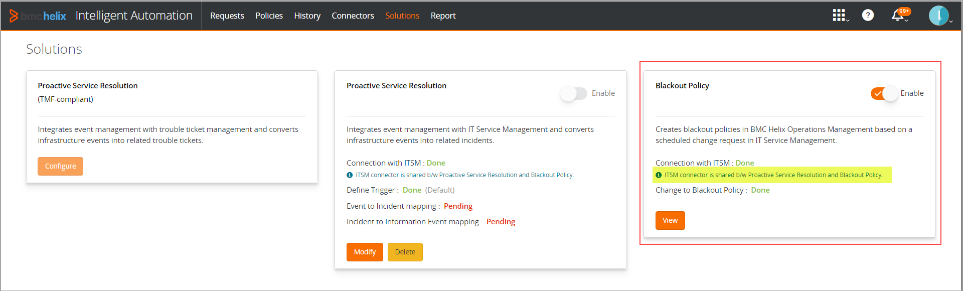This screenshot has width=963, height=291.
Task: Disable the Blackout Policy Enable switch
Action: coord(884,93)
